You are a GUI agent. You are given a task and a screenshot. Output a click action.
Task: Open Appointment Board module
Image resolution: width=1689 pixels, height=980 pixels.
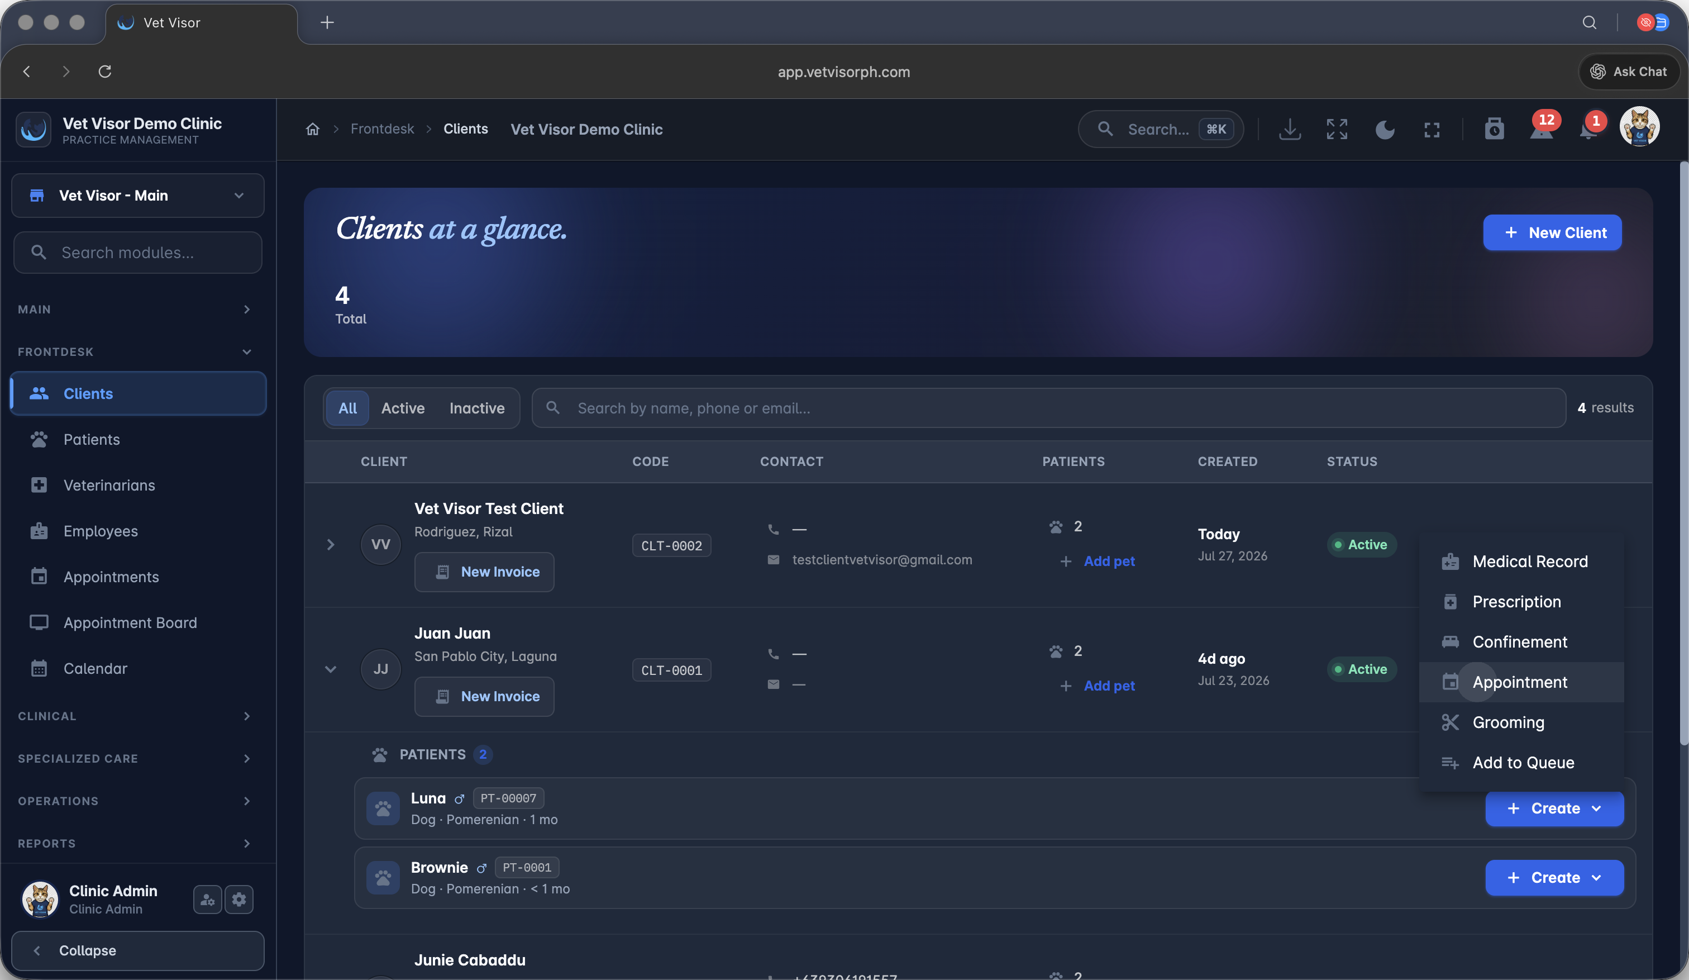pos(138,622)
